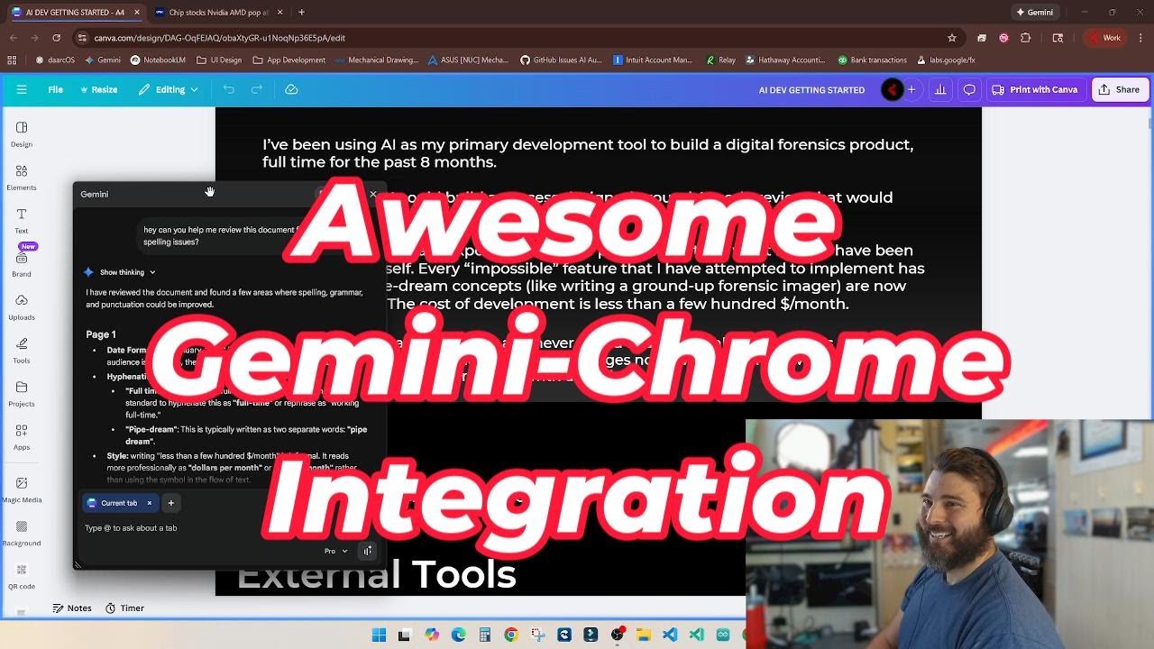Open the comments speech bubble icon
1154x649 pixels.
click(x=969, y=89)
